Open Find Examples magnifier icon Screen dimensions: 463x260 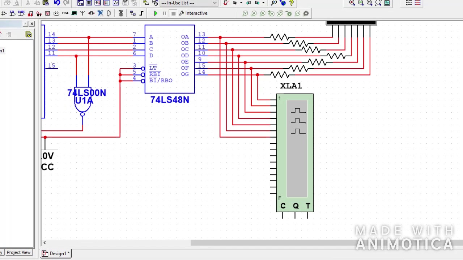point(274,3)
